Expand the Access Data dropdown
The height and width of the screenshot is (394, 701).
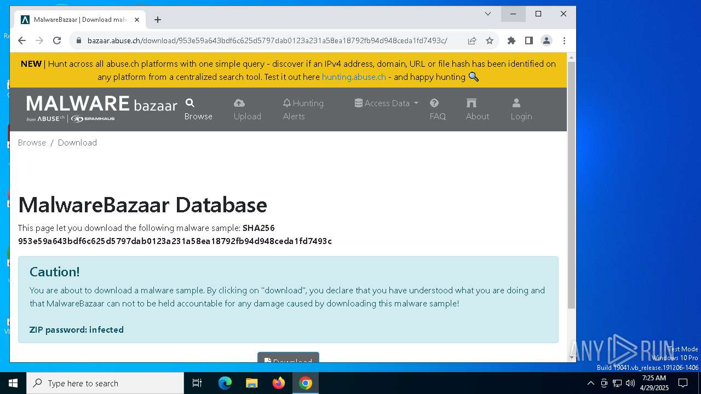point(387,103)
